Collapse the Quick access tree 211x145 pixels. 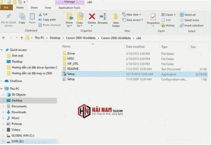pyautogui.click(x=2, y=50)
